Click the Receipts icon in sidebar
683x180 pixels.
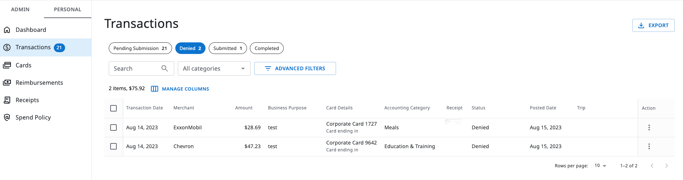7,100
